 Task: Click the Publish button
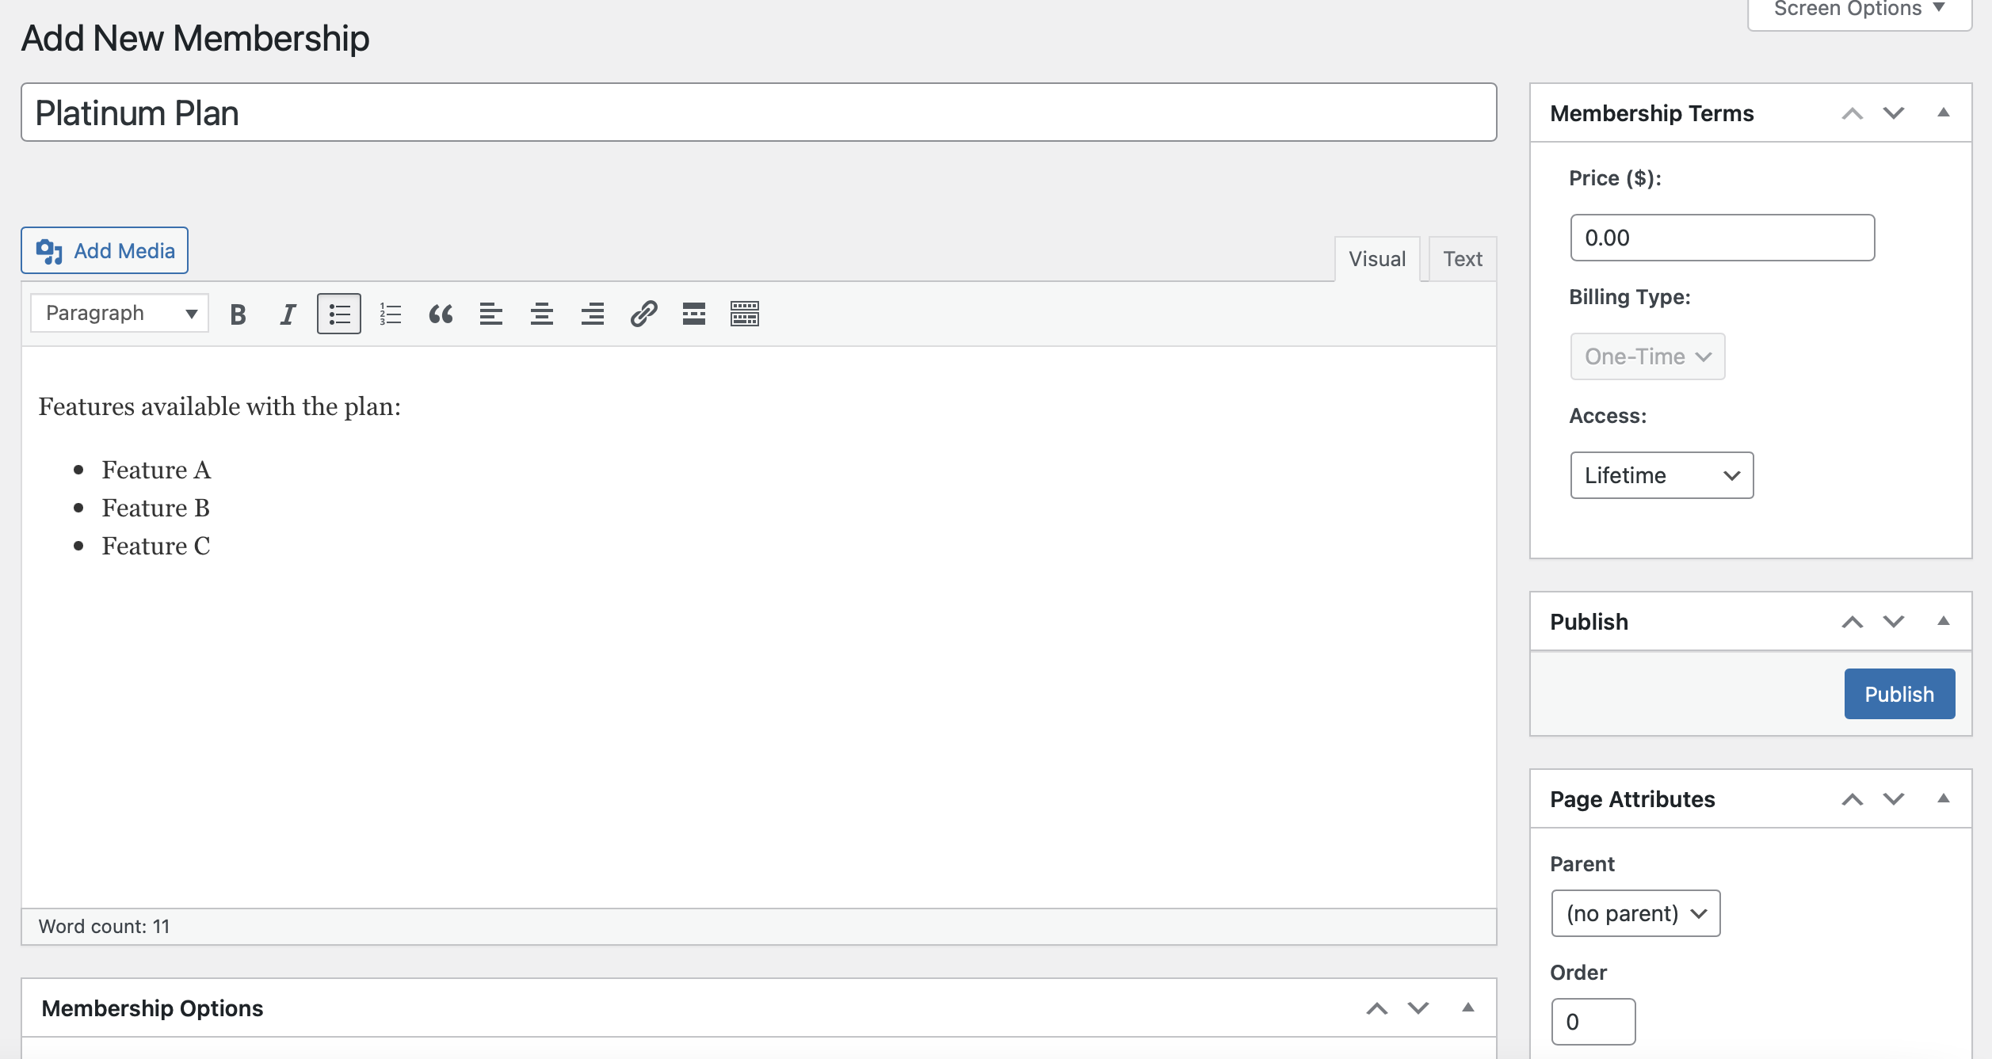pyautogui.click(x=1899, y=693)
